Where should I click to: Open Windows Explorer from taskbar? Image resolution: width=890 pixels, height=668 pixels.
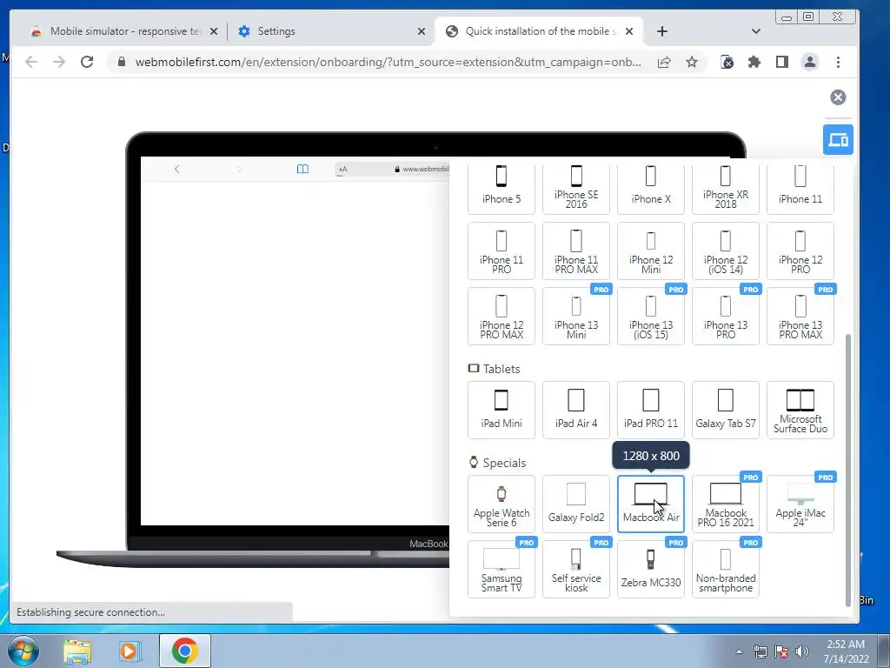pos(77,651)
